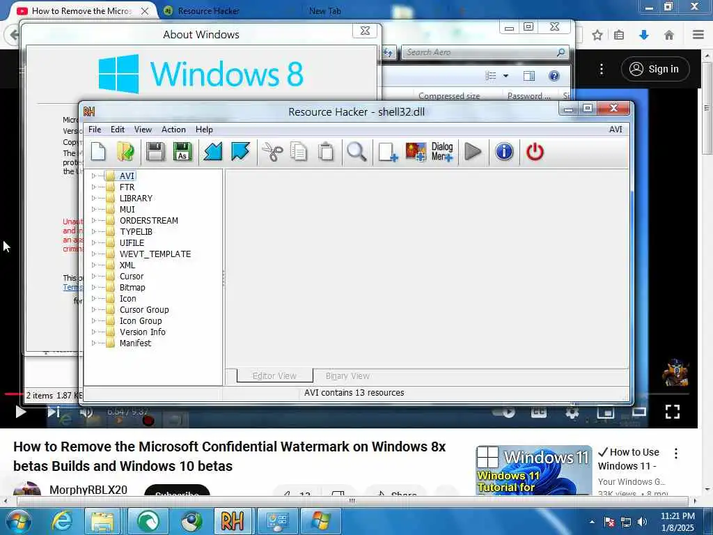
Task: Play the YouTube video
Action: pos(20,412)
